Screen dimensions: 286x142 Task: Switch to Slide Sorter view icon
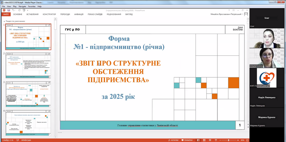pos(204,140)
